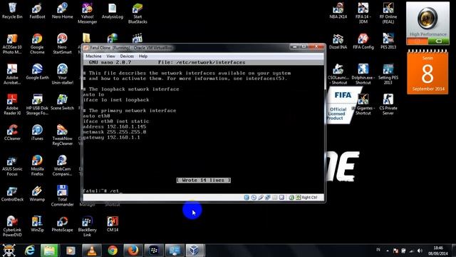Click the optical drive icon in VM status bar
The width and height of the screenshot is (456, 257).
pyautogui.click(x=254, y=198)
